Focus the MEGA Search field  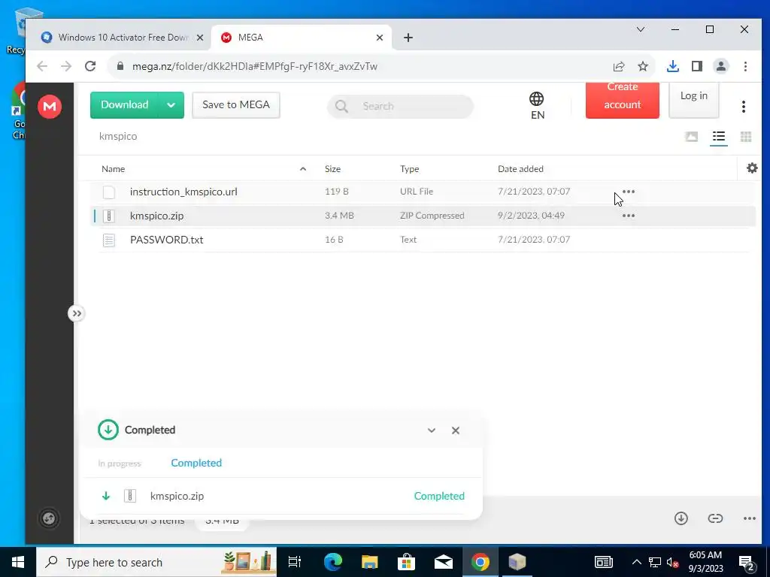(x=400, y=106)
